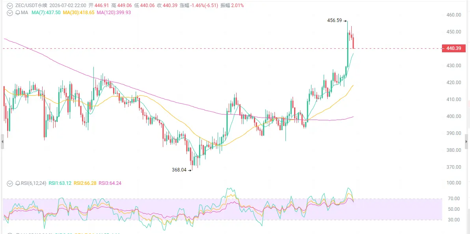
Task: Click the 370.00 price axis label
Action: click(453, 167)
